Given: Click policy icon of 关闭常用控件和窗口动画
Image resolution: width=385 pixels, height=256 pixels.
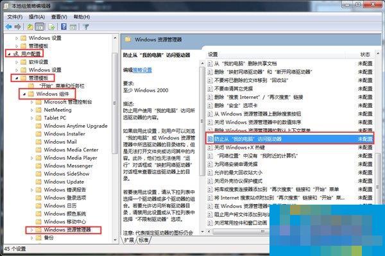Looking at the screenshot, I should [210, 223].
